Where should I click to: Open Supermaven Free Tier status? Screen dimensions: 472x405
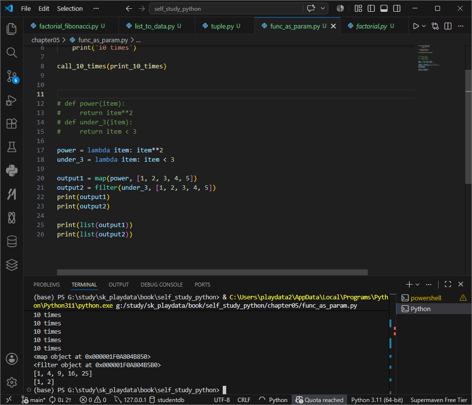tap(439, 400)
